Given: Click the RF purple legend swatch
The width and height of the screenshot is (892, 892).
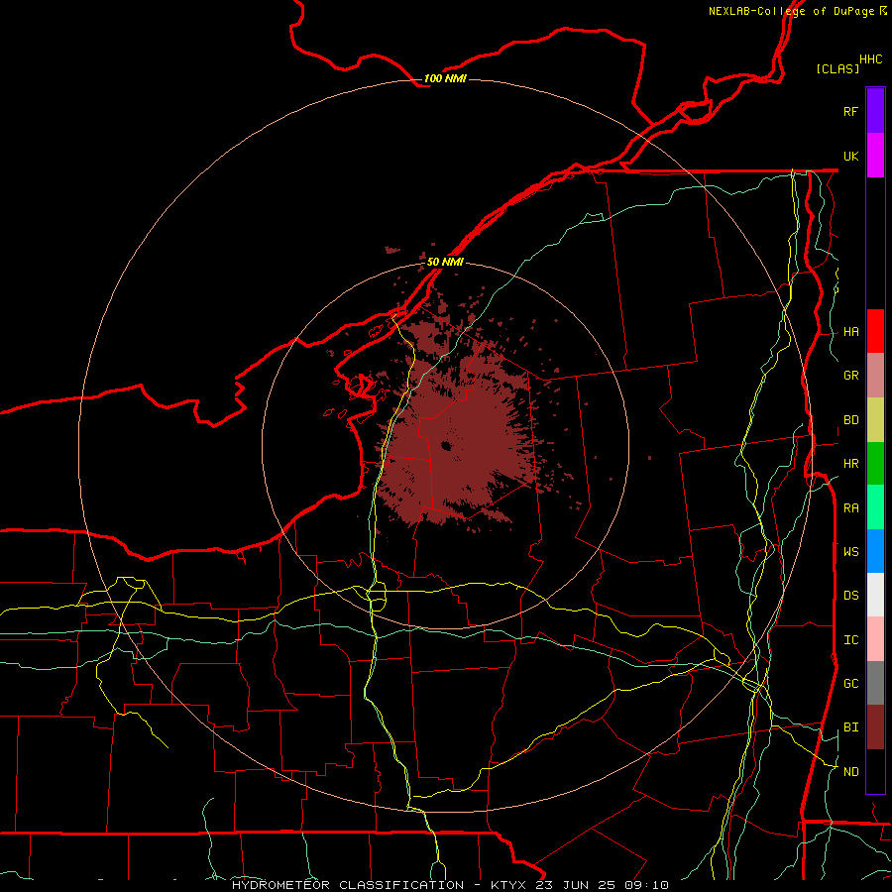Looking at the screenshot, I should (x=875, y=111).
